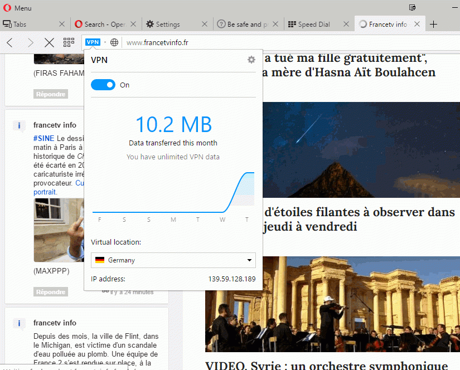
Task: Stop page loading with the X icon
Action: [x=49, y=42]
